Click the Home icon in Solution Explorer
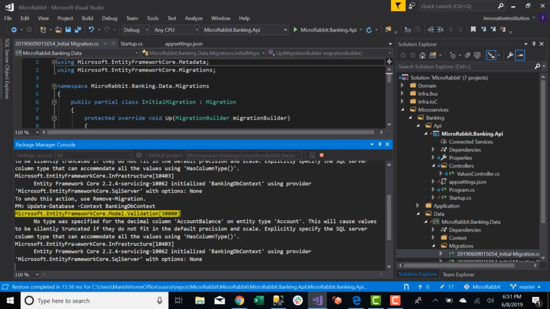The image size is (550, 309). click(x=423, y=55)
